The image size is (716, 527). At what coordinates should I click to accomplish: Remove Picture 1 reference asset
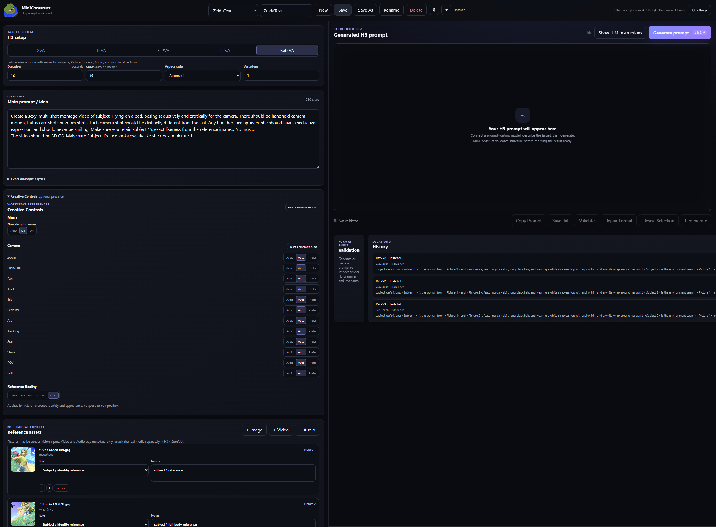coord(62,488)
